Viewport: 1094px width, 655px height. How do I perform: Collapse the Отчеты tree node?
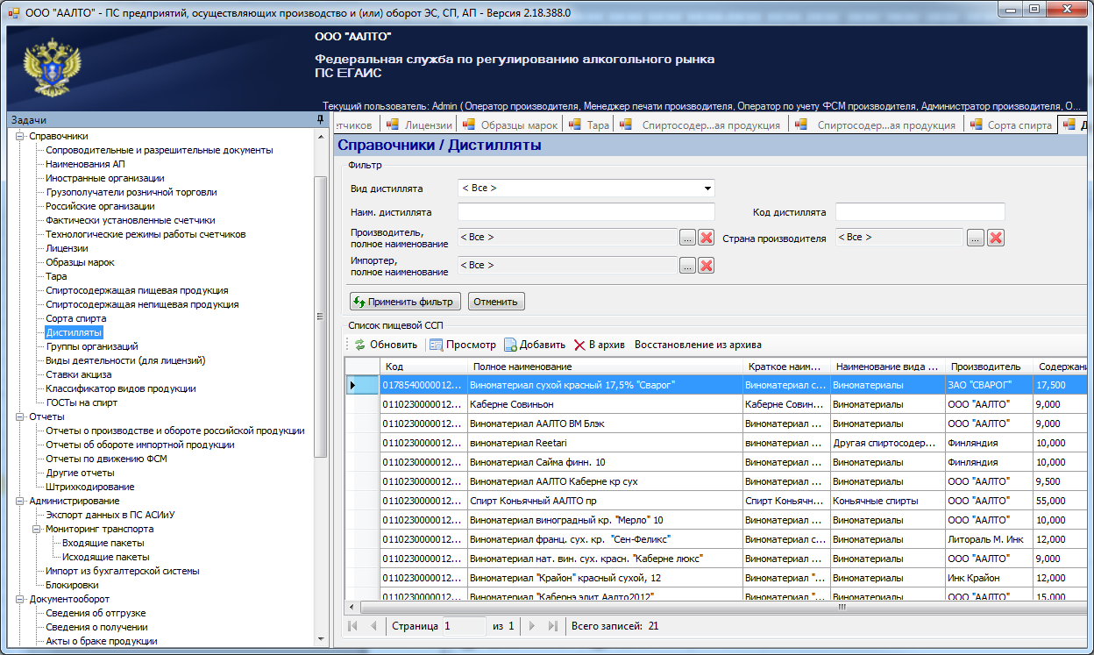[x=20, y=416]
